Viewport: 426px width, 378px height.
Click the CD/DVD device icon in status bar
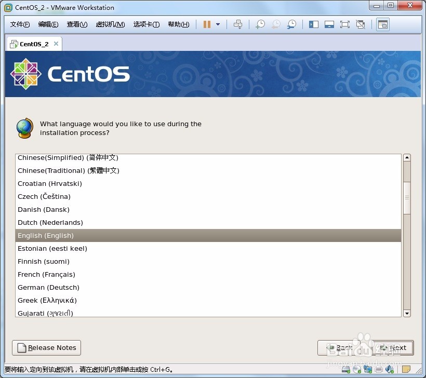click(357, 369)
